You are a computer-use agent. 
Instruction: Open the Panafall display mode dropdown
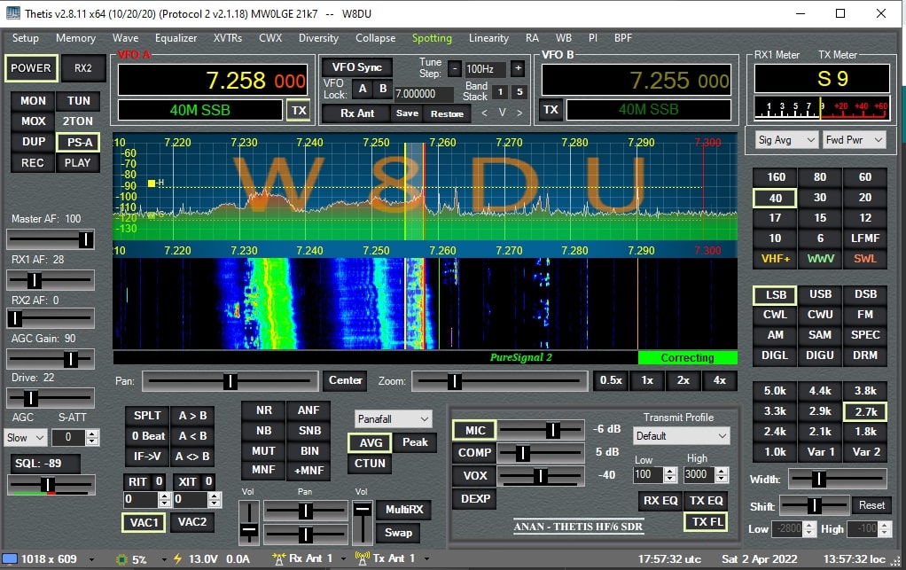tap(393, 418)
